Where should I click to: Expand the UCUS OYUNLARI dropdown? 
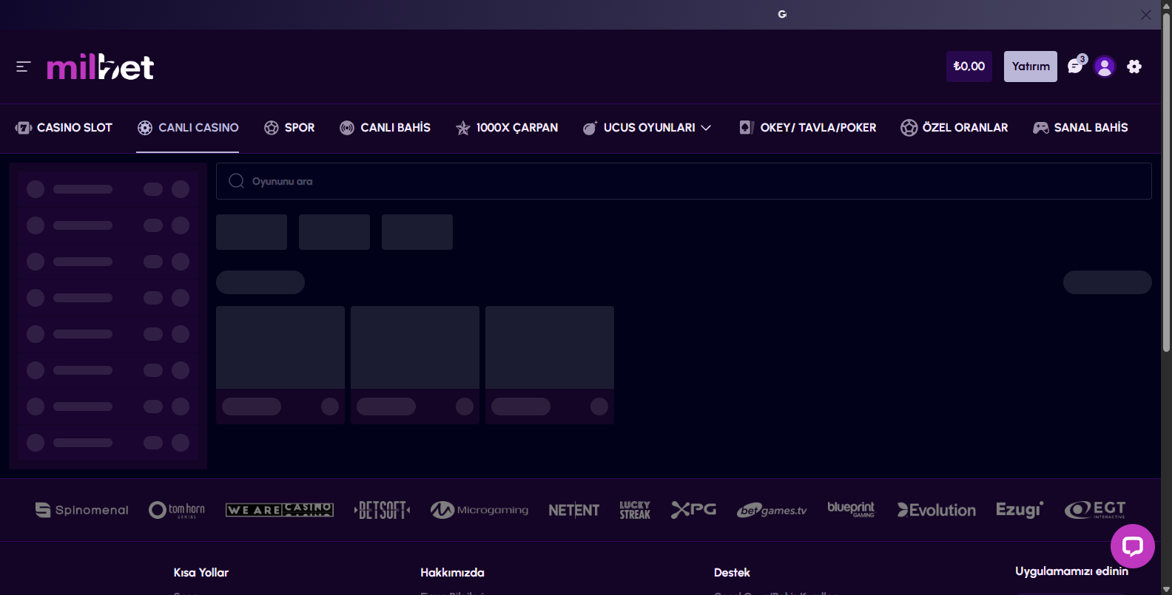click(647, 128)
